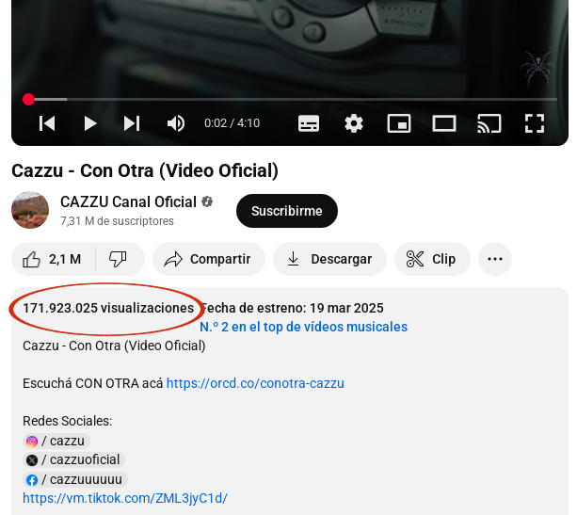The width and height of the screenshot is (577, 515).
Task: Click description line Cazzu - Con Otra (Video Oficial)
Action: pyautogui.click(x=114, y=346)
